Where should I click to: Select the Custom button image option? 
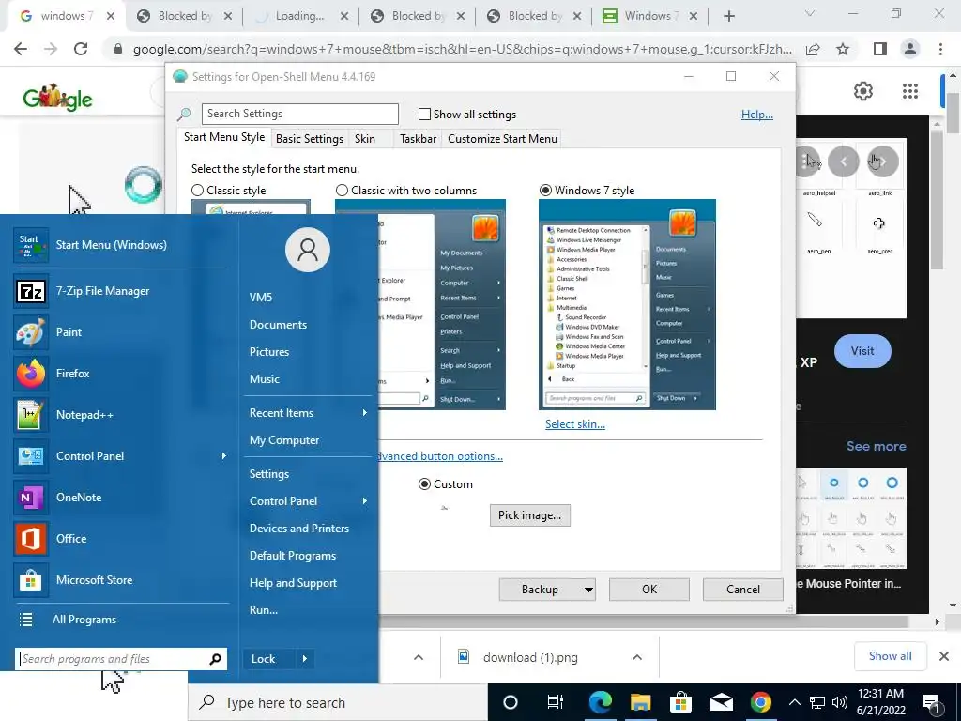tap(424, 484)
